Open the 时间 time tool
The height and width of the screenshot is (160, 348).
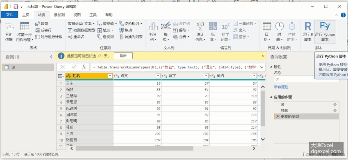click(279, 32)
